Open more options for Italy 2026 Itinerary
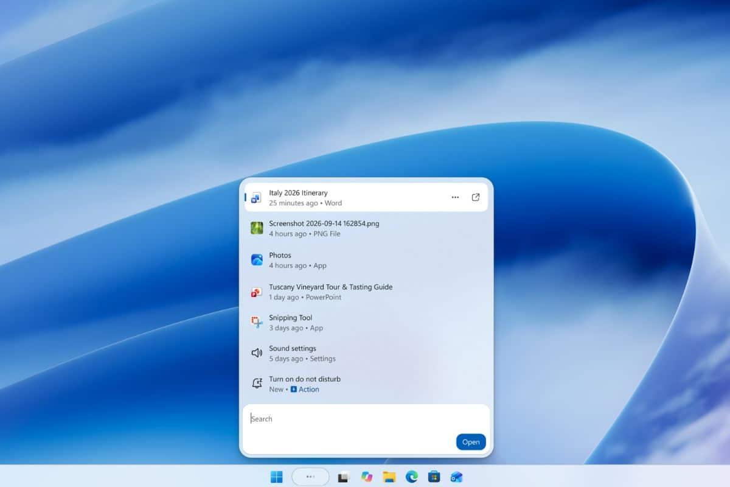The width and height of the screenshot is (730, 487). point(455,197)
